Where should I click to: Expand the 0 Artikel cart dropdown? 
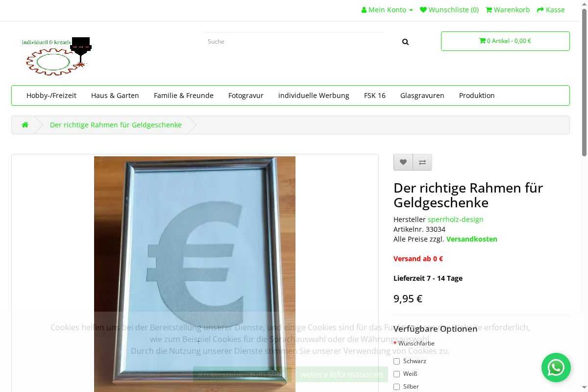click(505, 41)
